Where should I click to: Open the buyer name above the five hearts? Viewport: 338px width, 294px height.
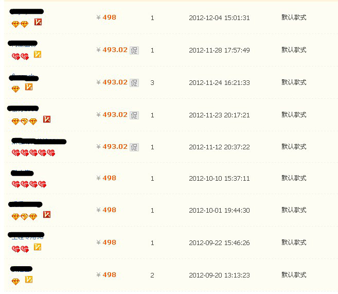[39, 141]
